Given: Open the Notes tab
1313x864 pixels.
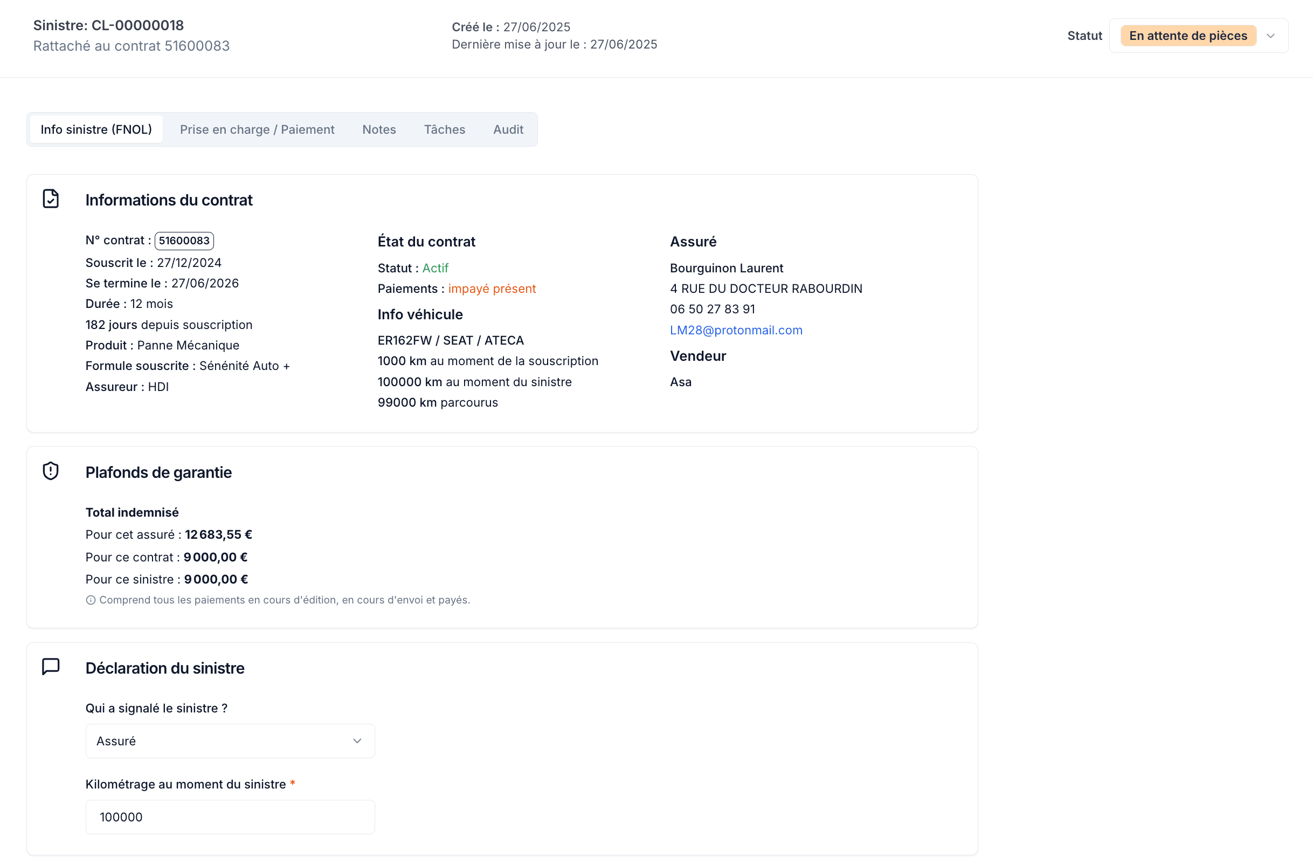Looking at the screenshot, I should [x=379, y=129].
